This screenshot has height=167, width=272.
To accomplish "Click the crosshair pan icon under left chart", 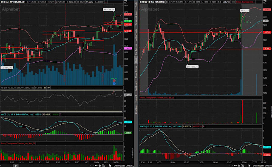I will coord(100,165).
